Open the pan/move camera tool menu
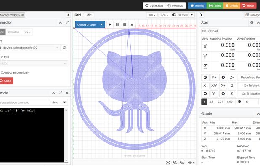The image size is (260, 166). click(x=191, y=163)
